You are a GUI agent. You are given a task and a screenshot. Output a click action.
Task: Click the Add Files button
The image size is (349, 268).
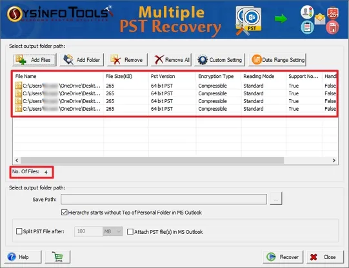tap(35, 60)
